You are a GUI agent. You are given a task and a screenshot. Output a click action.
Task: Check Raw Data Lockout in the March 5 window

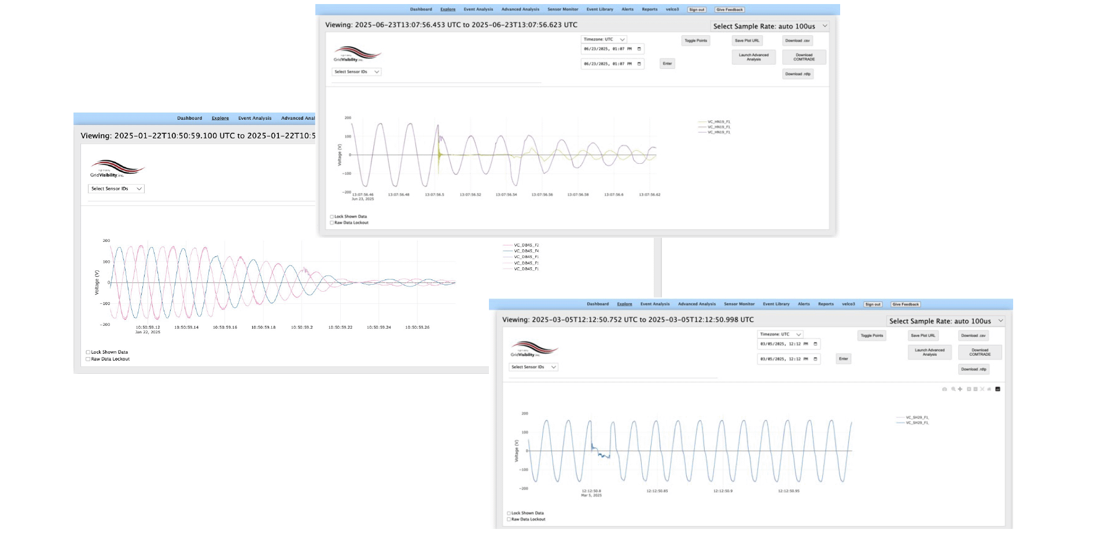[509, 520]
